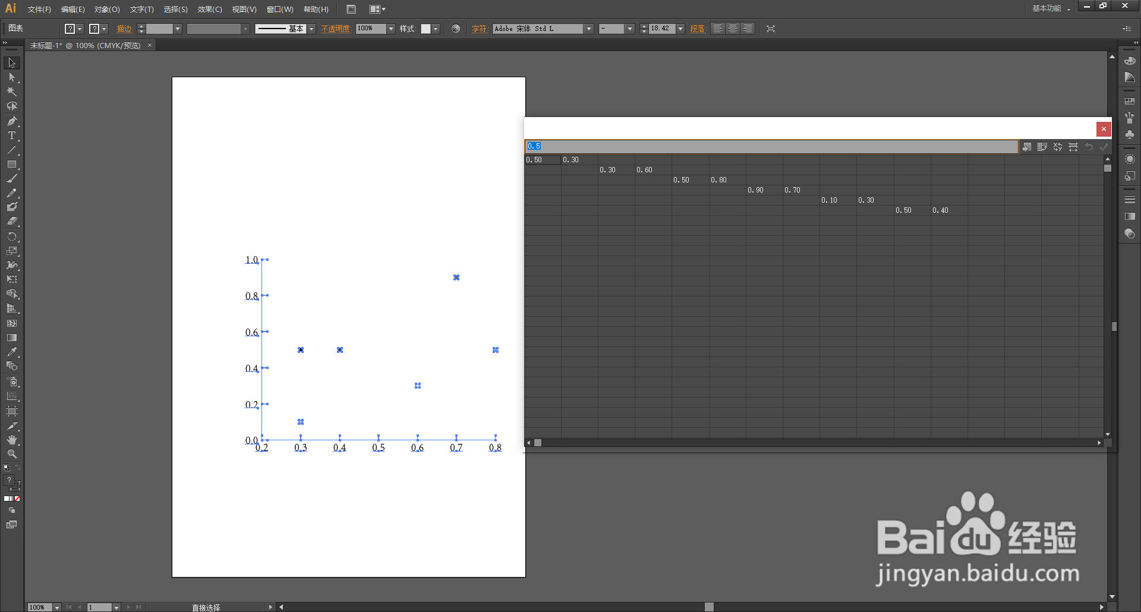This screenshot has width=1141, height=612.
Task: Toggle align text center
Action: 733,29
